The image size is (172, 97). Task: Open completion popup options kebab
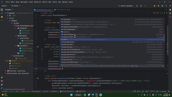tap(163, 66)
